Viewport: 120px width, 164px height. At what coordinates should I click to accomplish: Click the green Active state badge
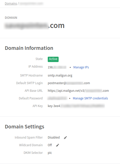[53, 59]
